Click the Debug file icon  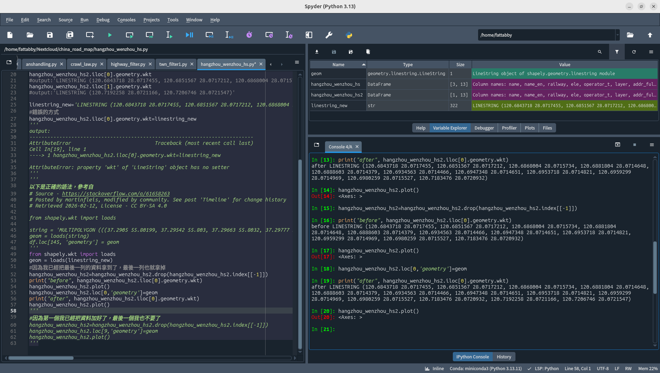point(189,35)
